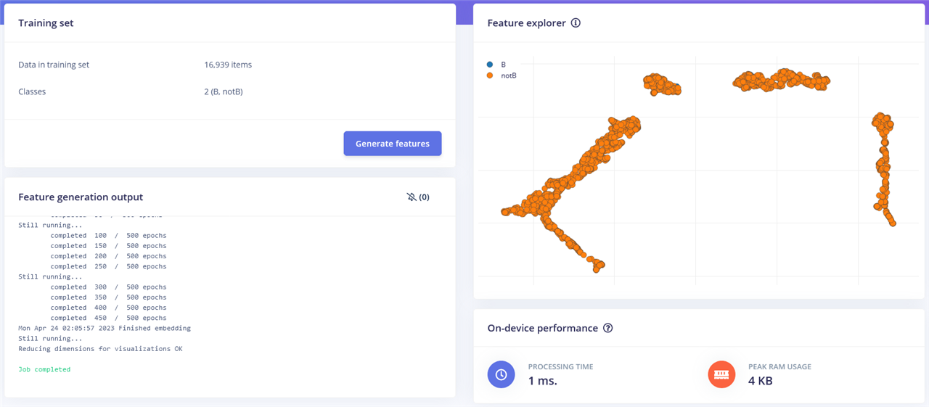Click the Feature explorer info icon
929x407 pixels.
pos(576,23)
